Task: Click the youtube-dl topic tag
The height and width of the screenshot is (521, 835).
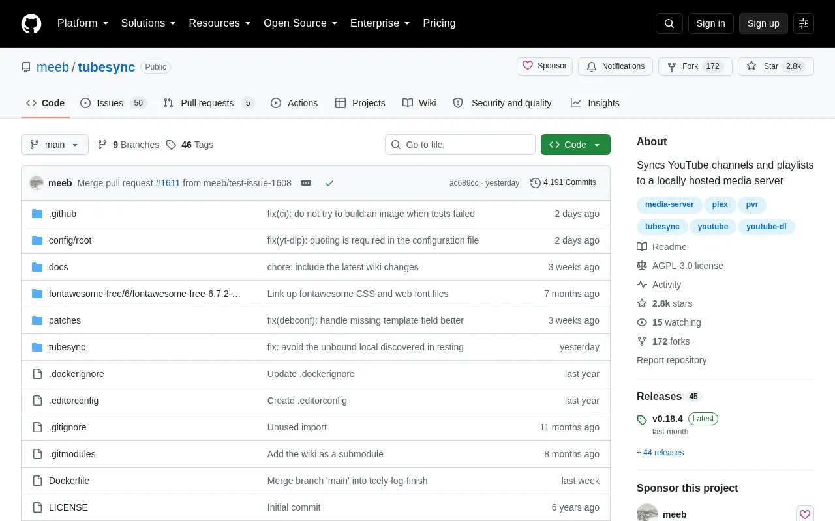Action: click(767, 227)
